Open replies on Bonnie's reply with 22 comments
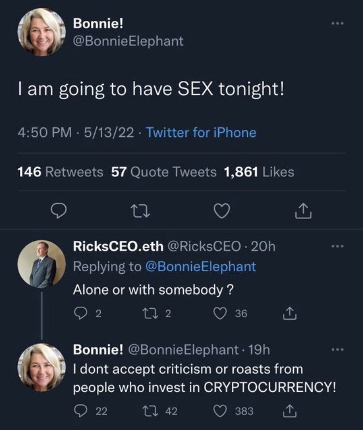Viewport: 363px width, 430px height. 80,411
